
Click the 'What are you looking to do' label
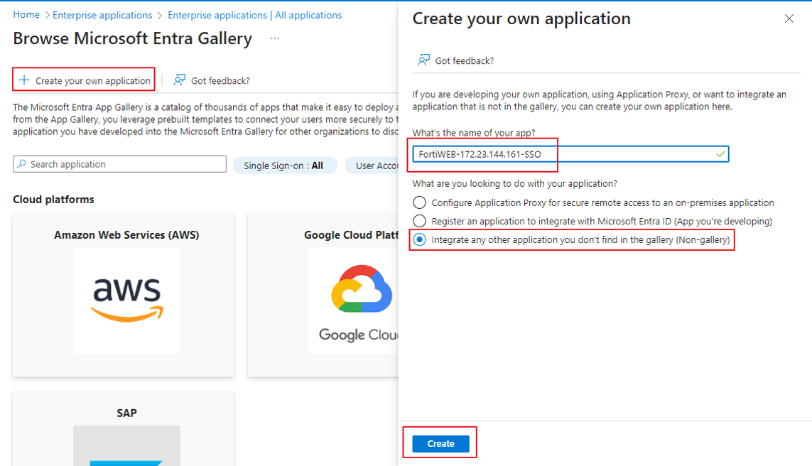click(515, 183)
